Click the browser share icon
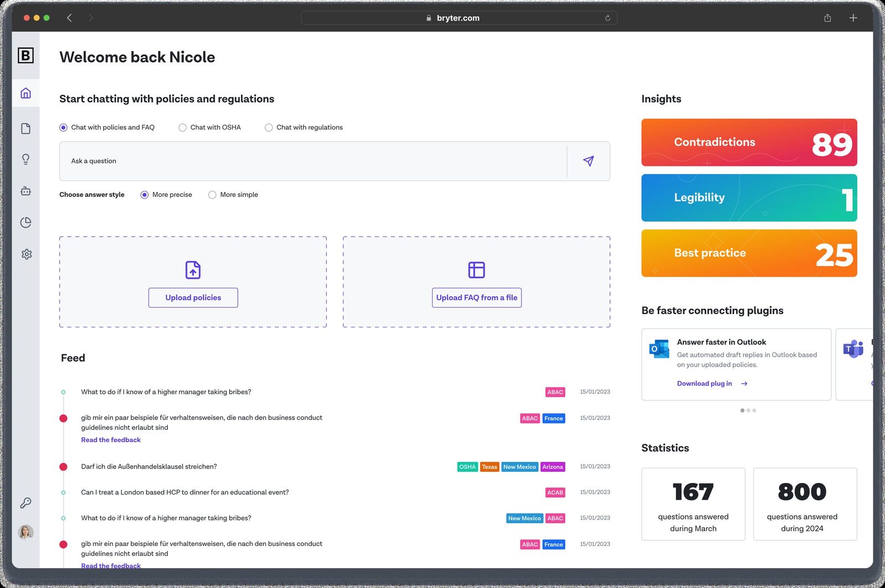Screen dimensions: 885x588 click(x=827, y=18)
